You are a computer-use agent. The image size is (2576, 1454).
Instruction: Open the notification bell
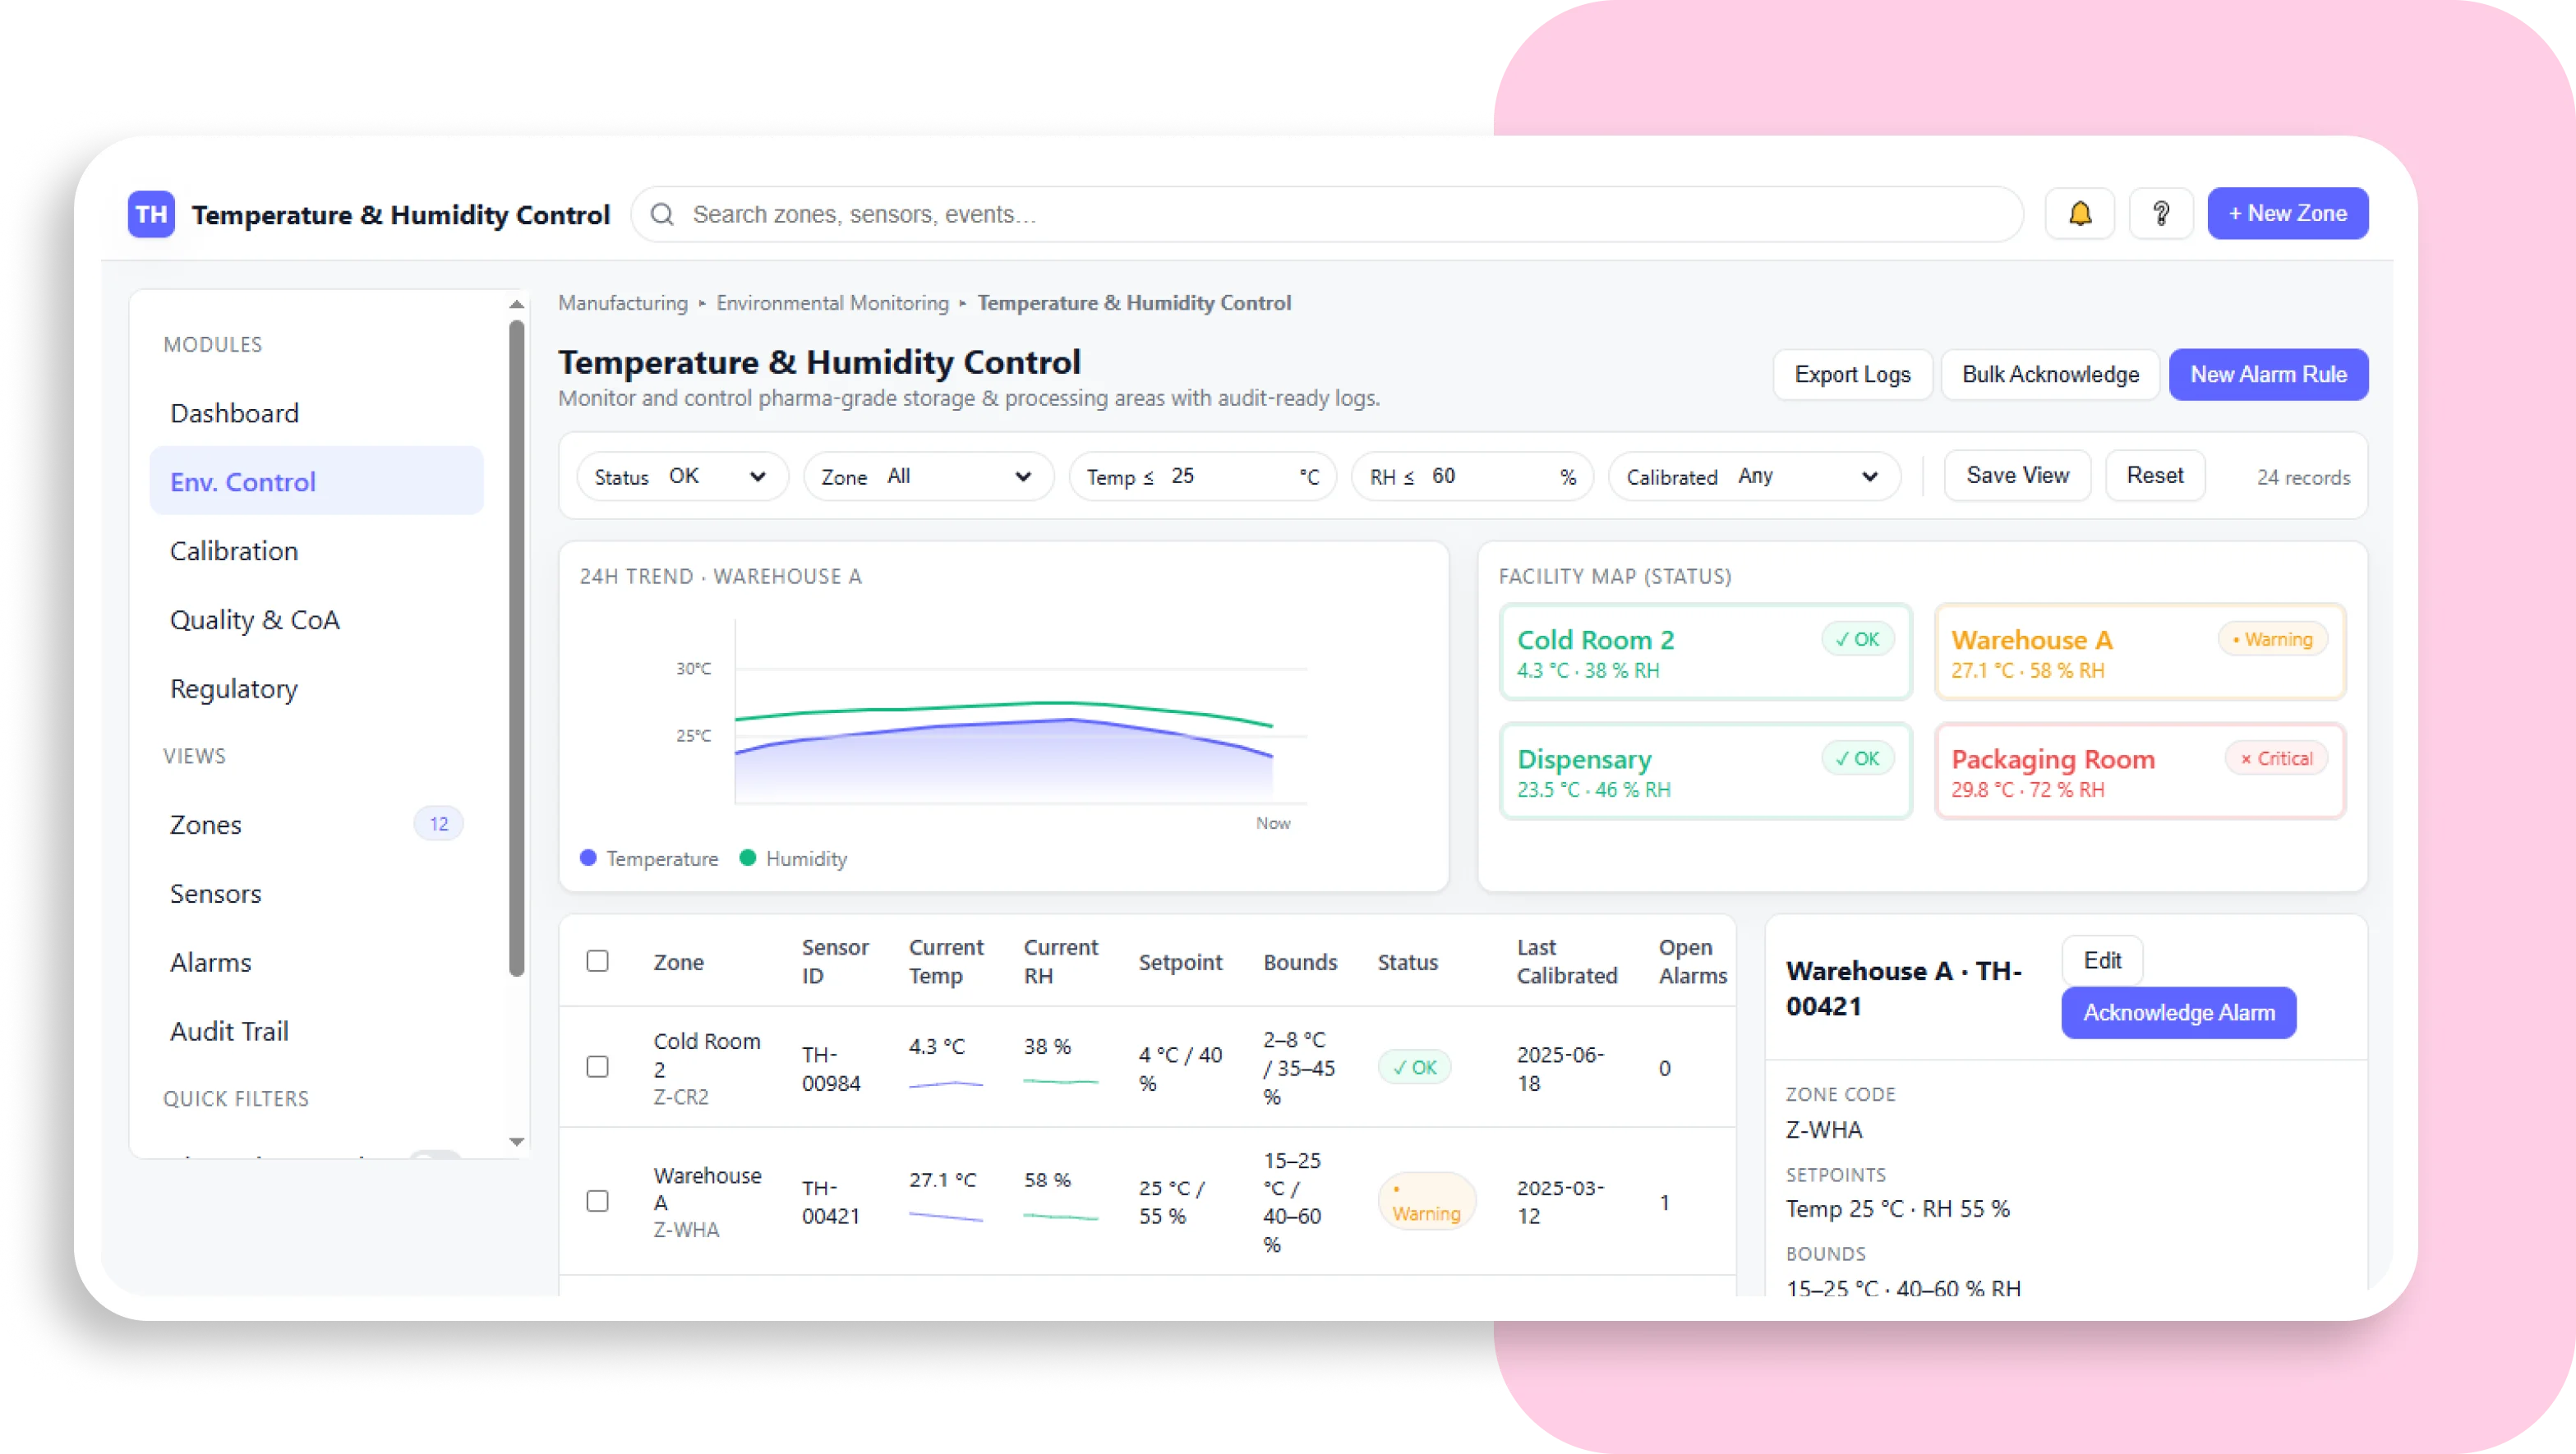click(x=2080, y=213)
